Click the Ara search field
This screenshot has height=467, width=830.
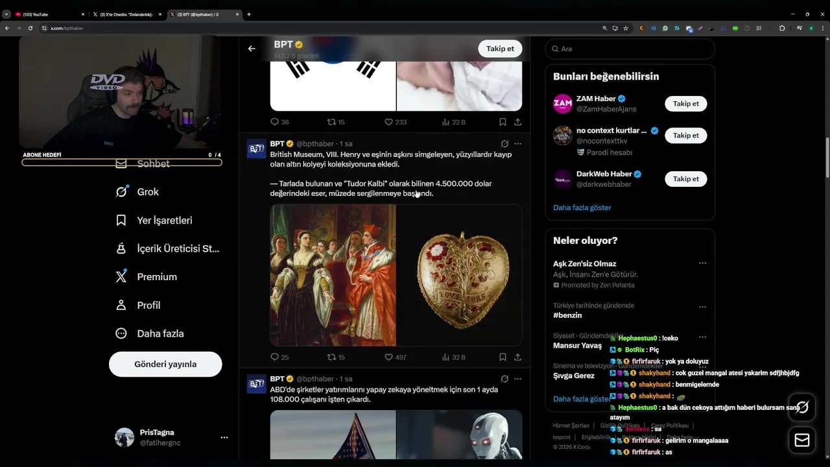pyautogui.click(x=630, y=49)
